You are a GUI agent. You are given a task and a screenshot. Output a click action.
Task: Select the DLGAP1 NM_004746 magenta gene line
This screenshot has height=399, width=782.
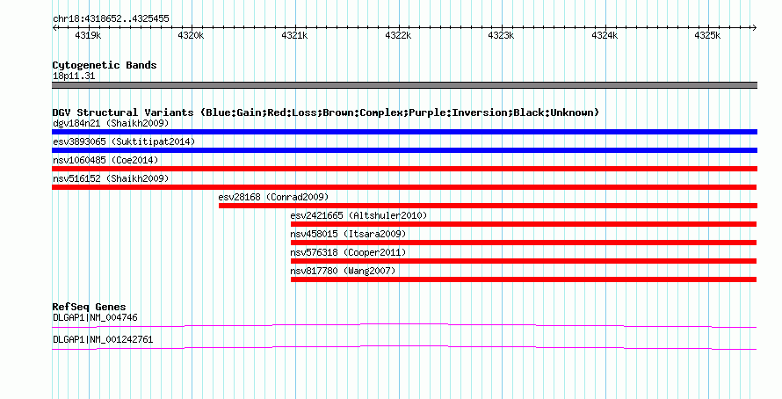(404, 326)
